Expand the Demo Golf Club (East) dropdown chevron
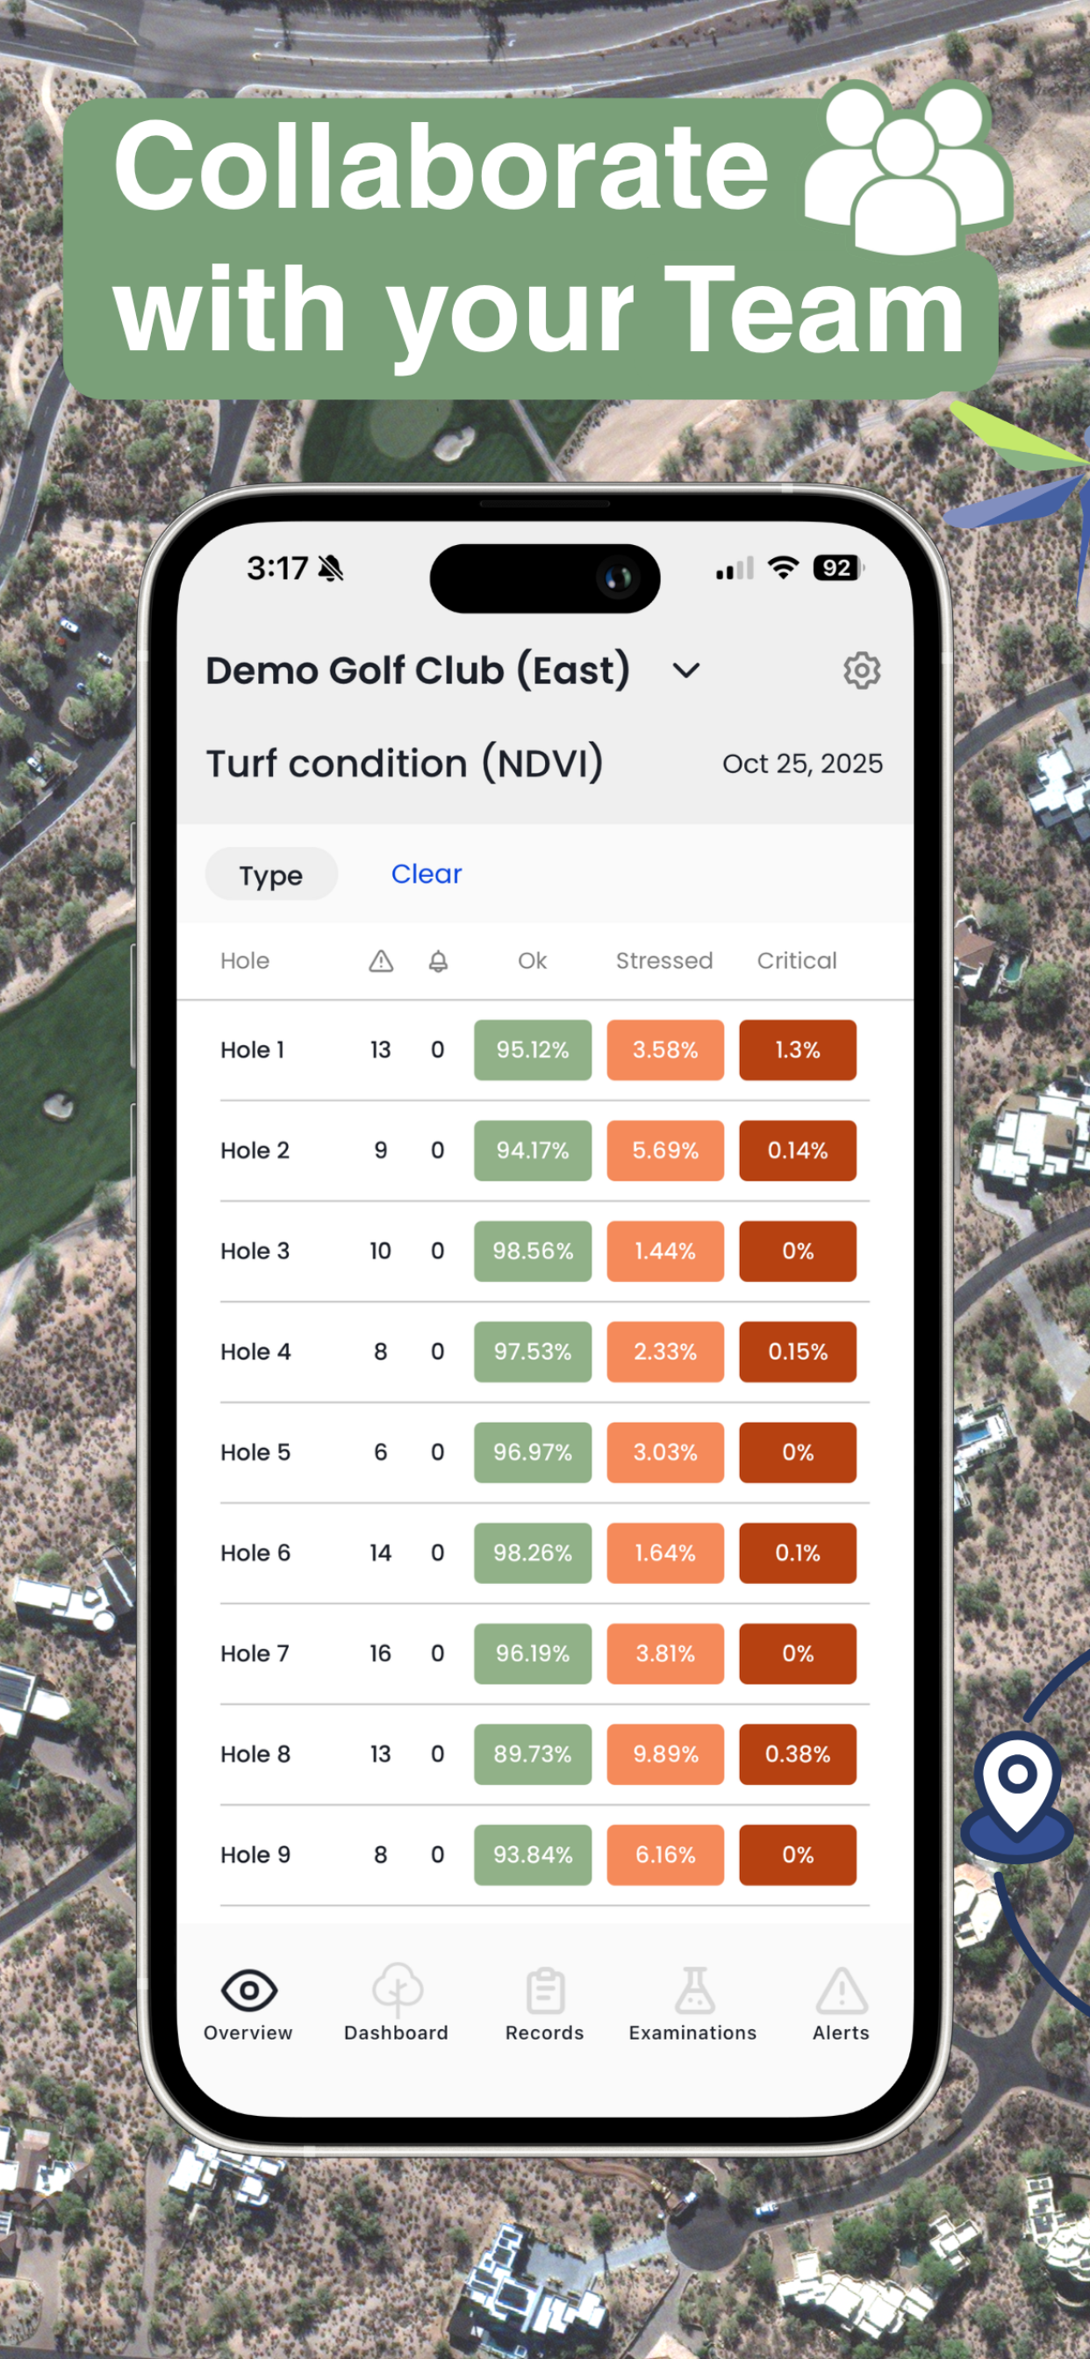 coord(686,671)
